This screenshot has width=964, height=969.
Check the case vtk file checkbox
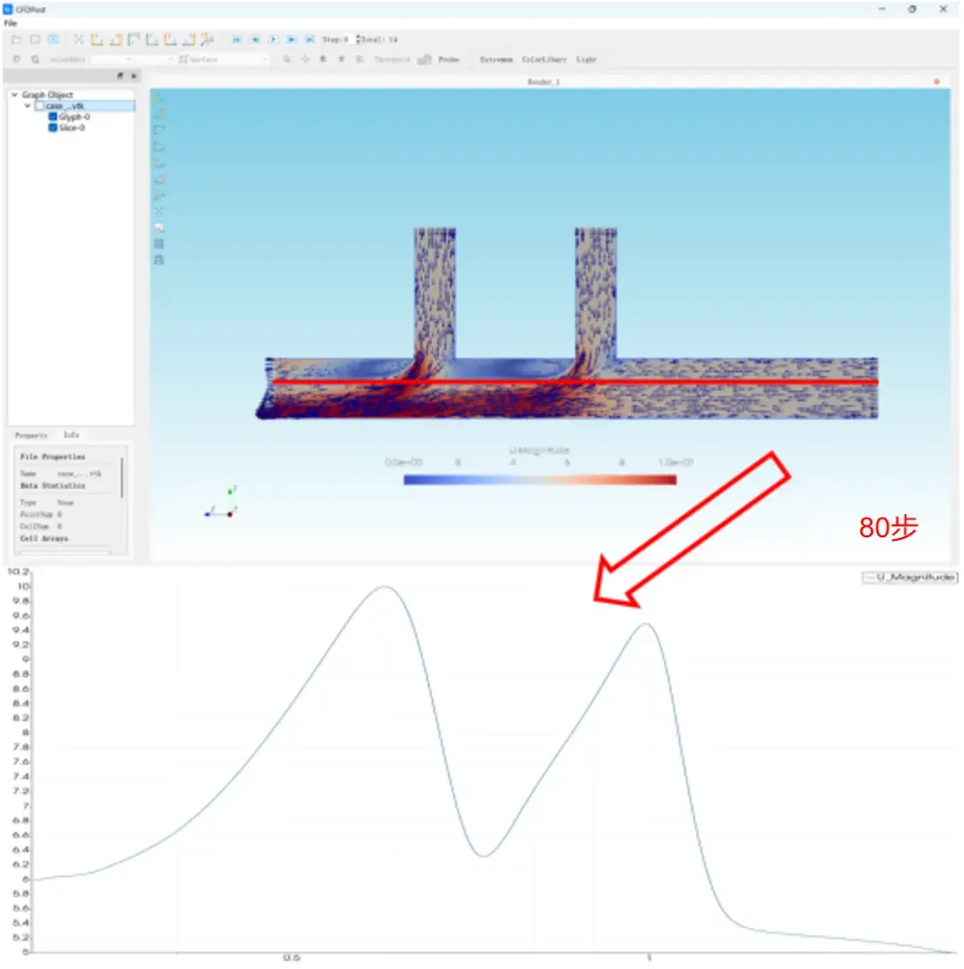40,106
